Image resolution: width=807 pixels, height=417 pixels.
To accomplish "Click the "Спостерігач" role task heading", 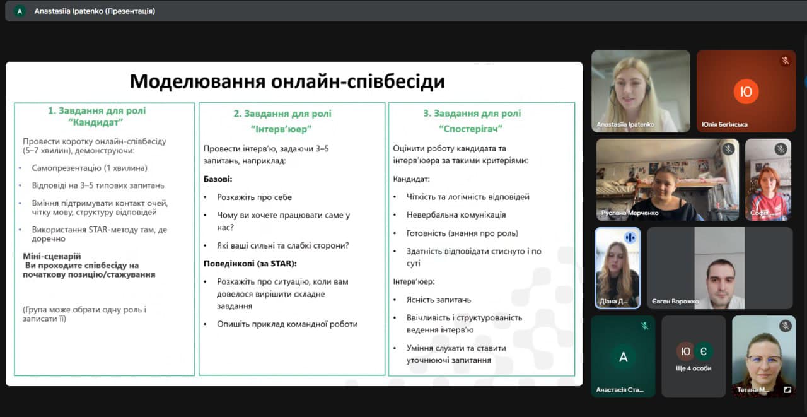I will click(472, 121).
